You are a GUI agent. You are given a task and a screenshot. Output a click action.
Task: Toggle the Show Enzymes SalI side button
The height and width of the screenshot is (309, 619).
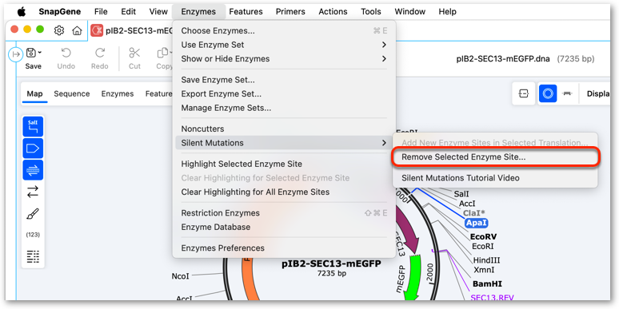pyautogui.click(x=33, y=126)
